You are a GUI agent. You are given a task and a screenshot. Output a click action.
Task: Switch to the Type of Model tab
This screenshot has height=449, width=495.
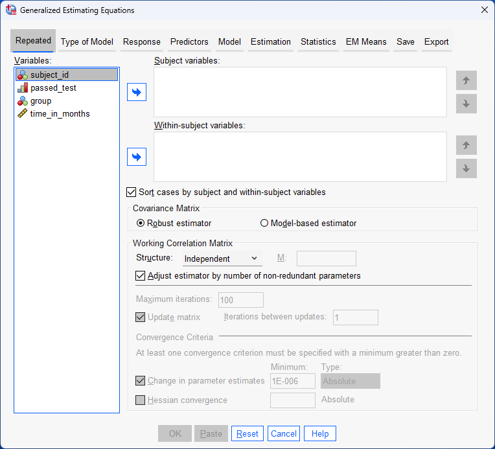coord(87,41)
